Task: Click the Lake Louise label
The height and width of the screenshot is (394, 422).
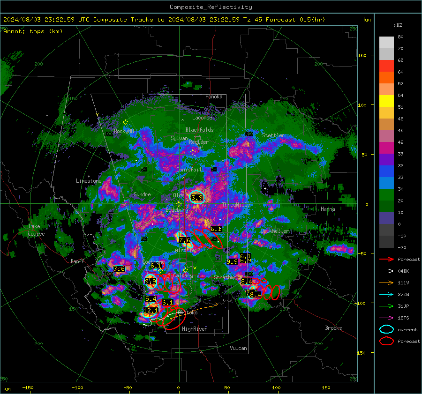Action: tap(37, 230)
